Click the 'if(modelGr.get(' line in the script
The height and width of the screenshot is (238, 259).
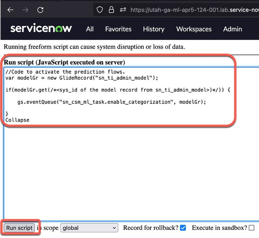118,90
